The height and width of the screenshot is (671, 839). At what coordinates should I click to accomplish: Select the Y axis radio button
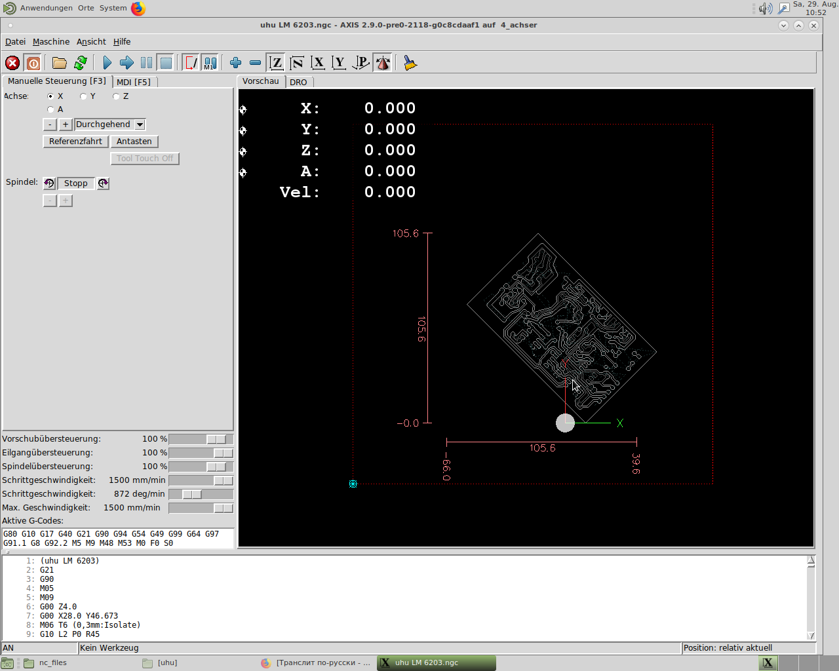point(83,96)
